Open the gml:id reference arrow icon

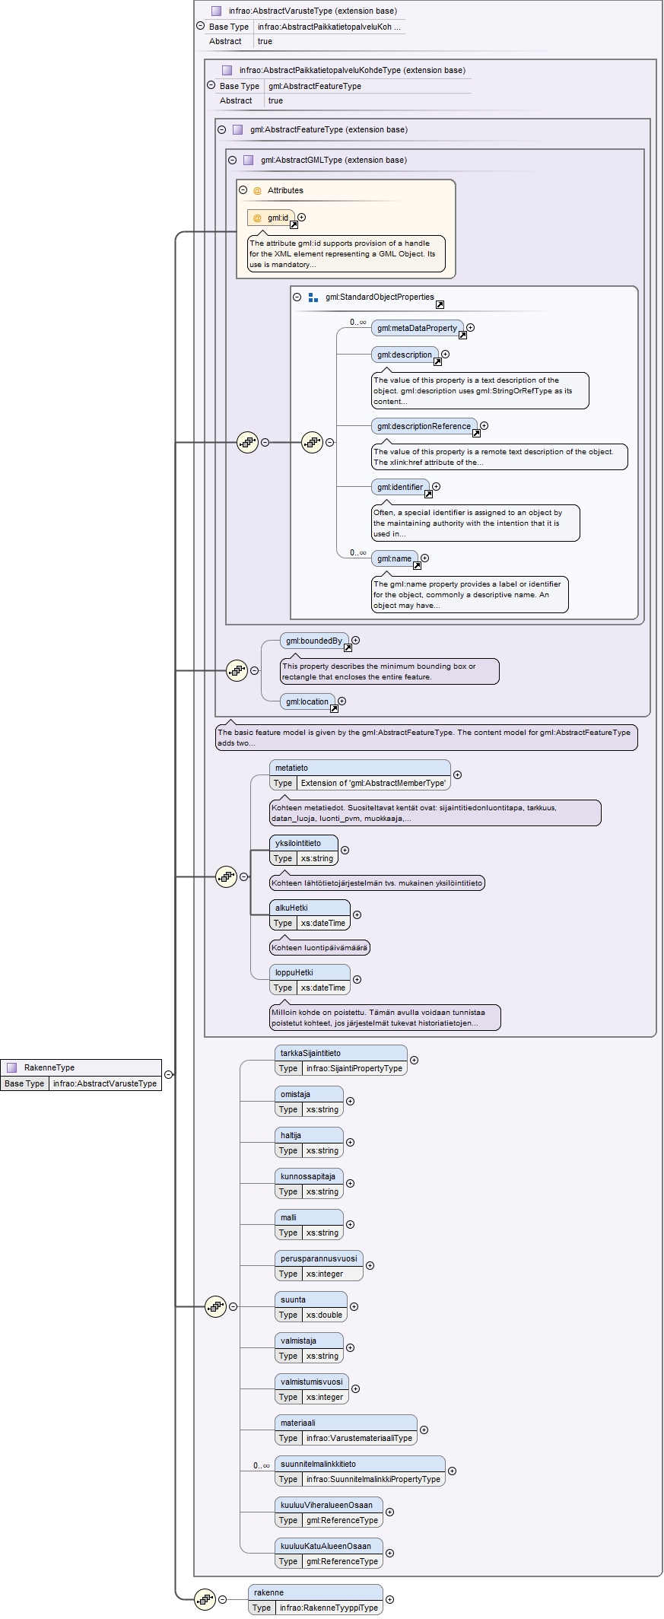(294, 224)
